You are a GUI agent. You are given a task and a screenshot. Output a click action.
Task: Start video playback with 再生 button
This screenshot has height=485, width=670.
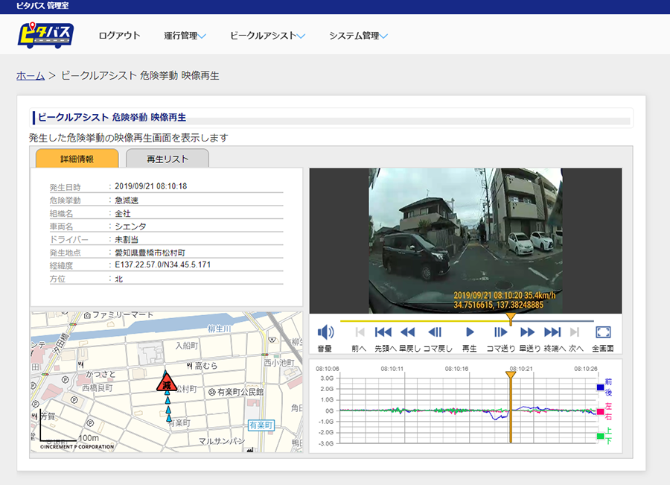pos(470,332)
